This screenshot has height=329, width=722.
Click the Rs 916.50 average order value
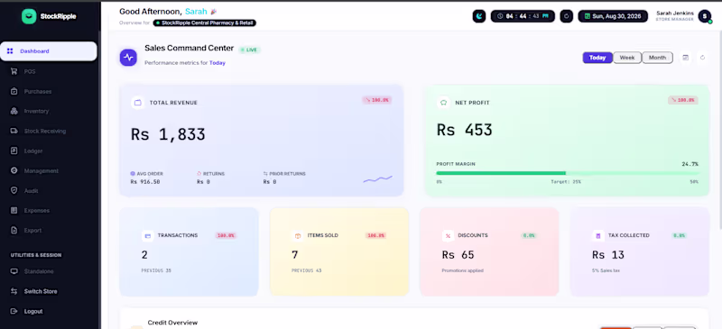[145, 182]
